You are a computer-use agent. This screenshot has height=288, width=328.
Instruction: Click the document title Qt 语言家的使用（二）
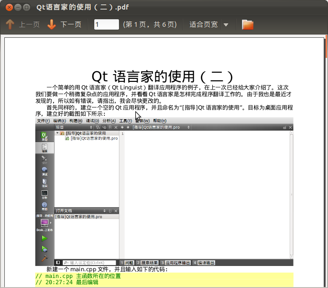tap(163, 77)
